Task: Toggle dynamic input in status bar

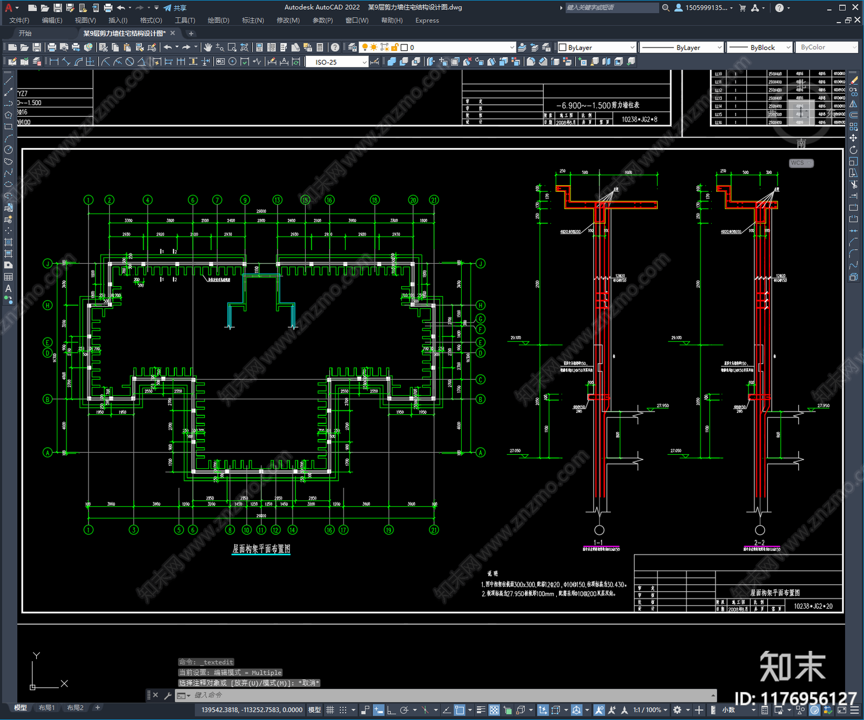Action: 379,710
